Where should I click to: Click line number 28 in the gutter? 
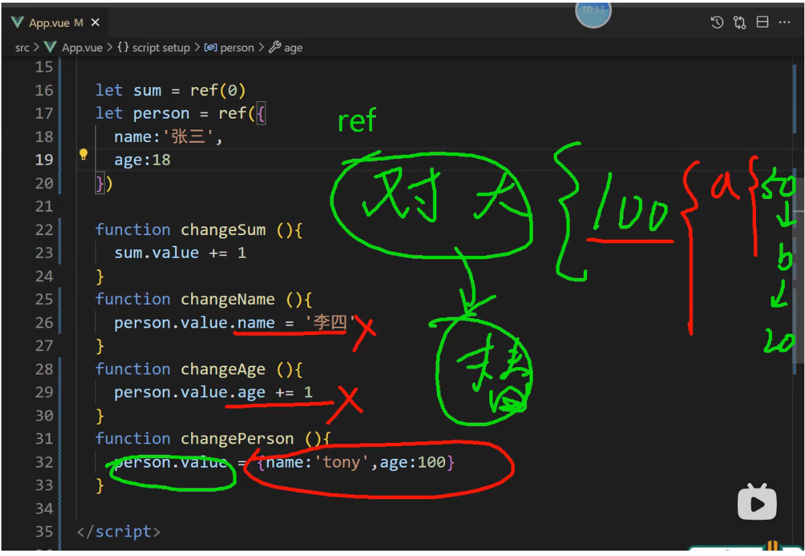click(x=44, y=369)
